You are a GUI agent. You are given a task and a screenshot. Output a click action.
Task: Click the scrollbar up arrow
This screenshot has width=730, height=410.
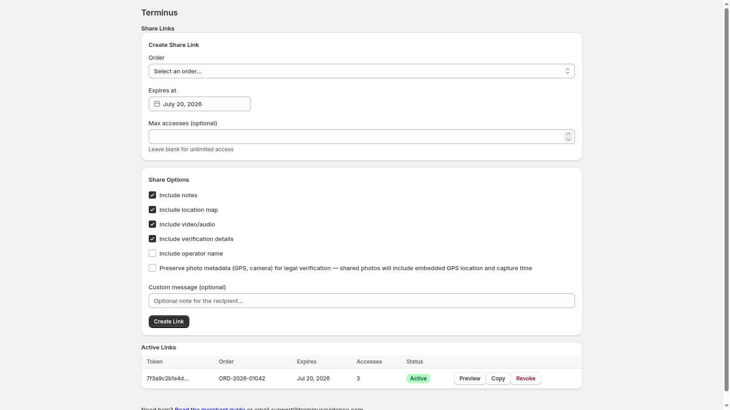(726, 4)
